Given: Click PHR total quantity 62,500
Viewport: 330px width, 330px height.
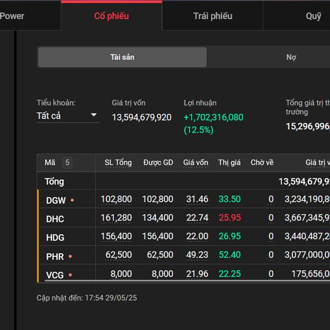Looking at the screenshot, I should coord(119,255).
